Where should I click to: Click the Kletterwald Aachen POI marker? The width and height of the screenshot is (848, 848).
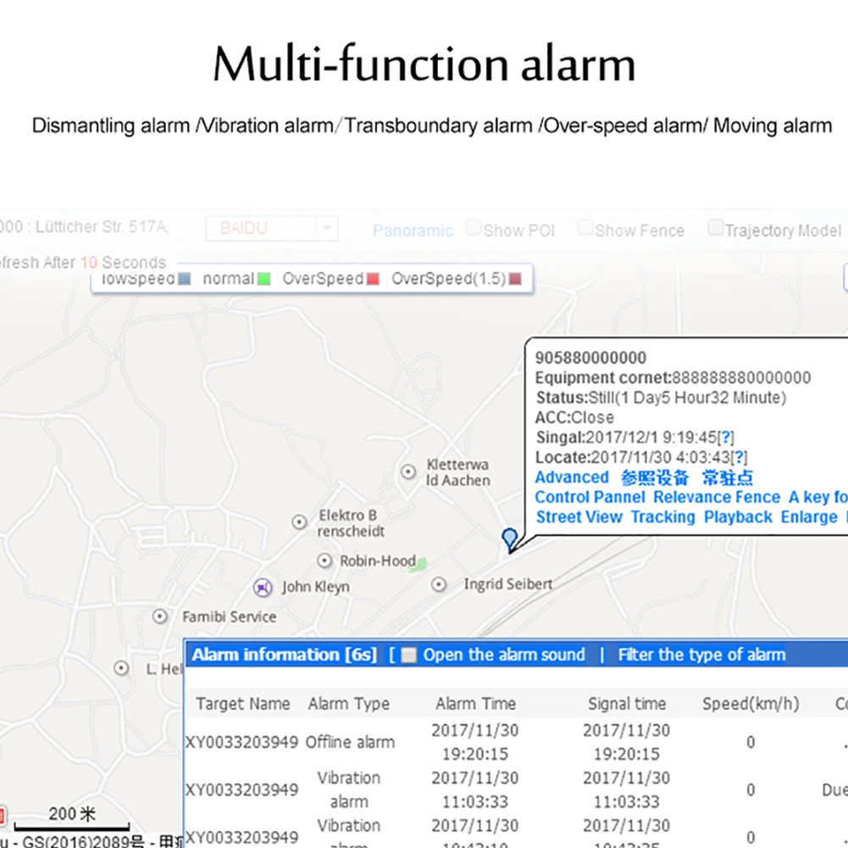tap(408, 472)
